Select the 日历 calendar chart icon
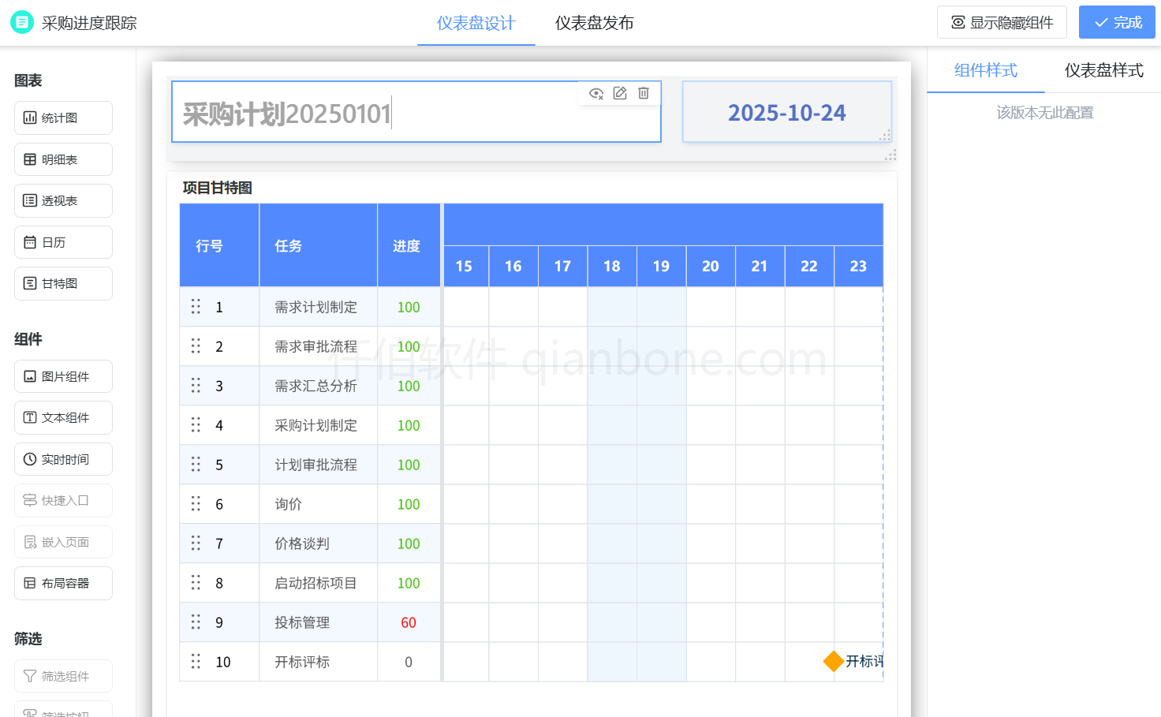Screen dimensions: 1161x717 point(63,241)
